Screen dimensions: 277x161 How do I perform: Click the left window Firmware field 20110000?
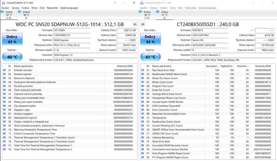(72, 30)
